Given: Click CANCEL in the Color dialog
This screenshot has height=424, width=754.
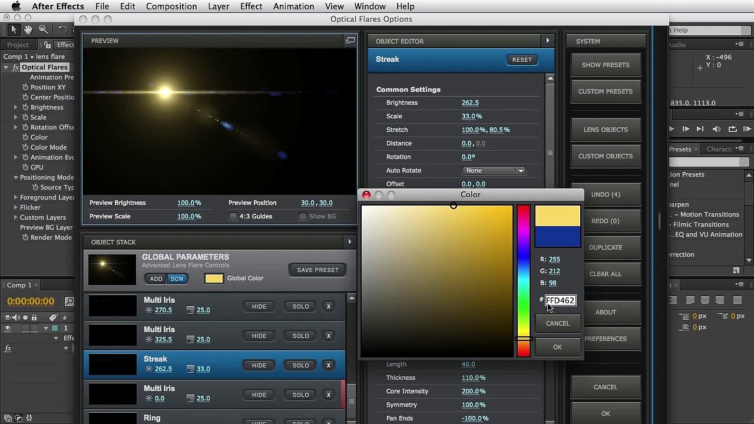Looking at the screenshot, I should click(557, 323).
